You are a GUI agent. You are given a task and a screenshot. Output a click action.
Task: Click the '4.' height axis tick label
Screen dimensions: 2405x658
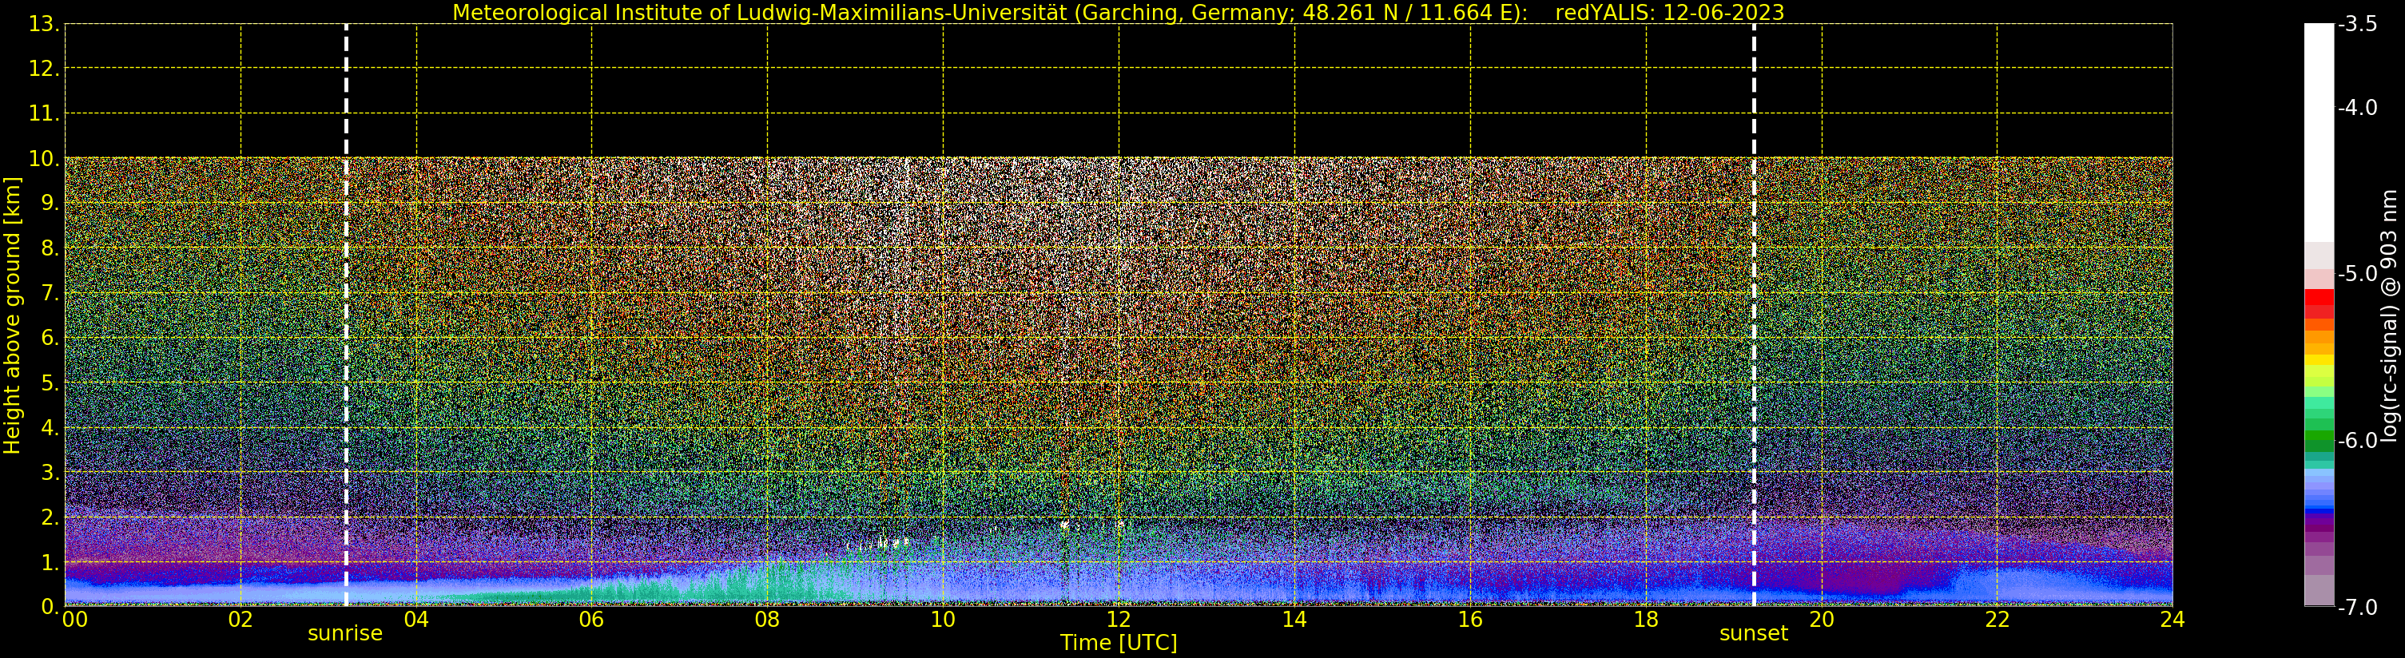point(50,427)
